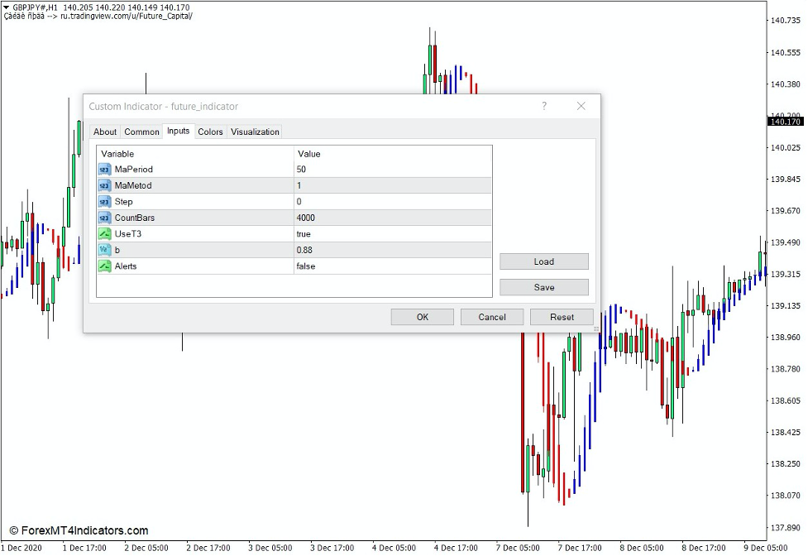View the About tab
Screen dimensions: 808x556
tap(105, 132)
